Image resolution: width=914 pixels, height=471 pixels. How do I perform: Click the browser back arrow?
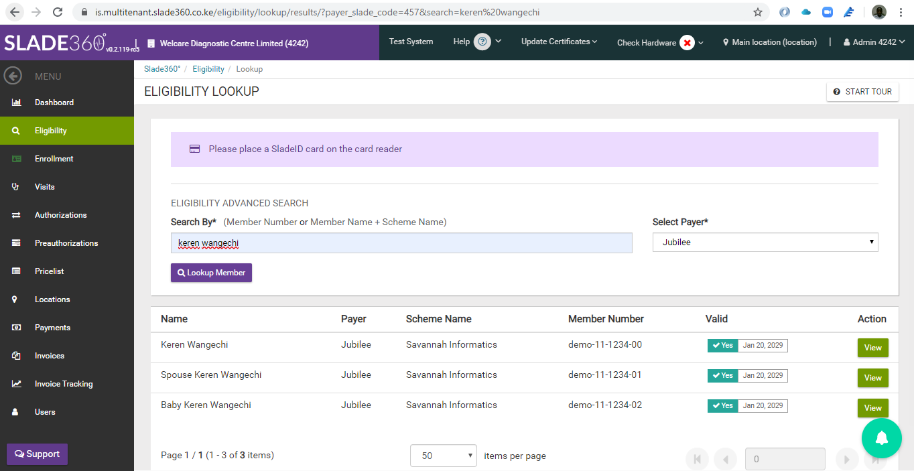pyautogui.click(x=15, y=12)
